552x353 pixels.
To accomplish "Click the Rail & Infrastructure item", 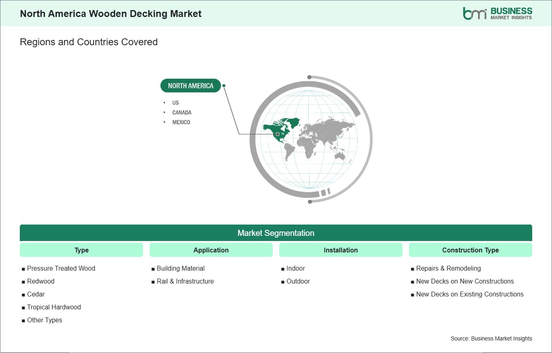I will click(x=185, y=281).
